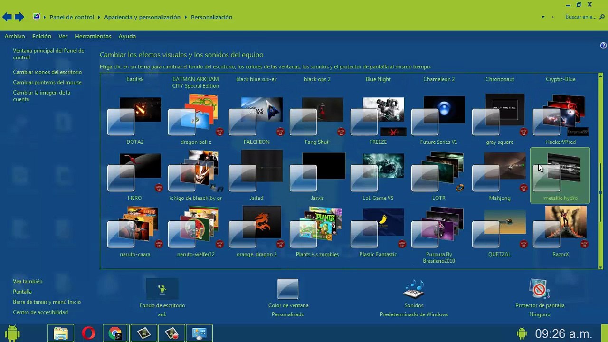This screenshot has width=608, height=342.
Task: Open File Explorer from the taskbar
Action: (61, 333)
